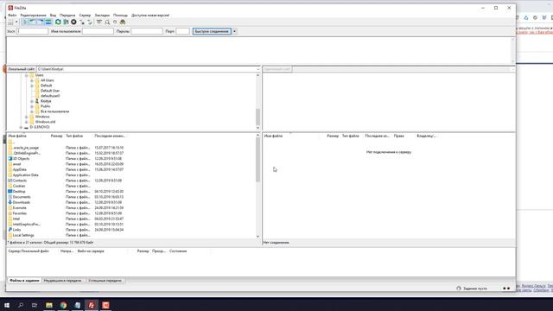Focus the Порт input field
553x311 pixels.
(x=182, y=31)
